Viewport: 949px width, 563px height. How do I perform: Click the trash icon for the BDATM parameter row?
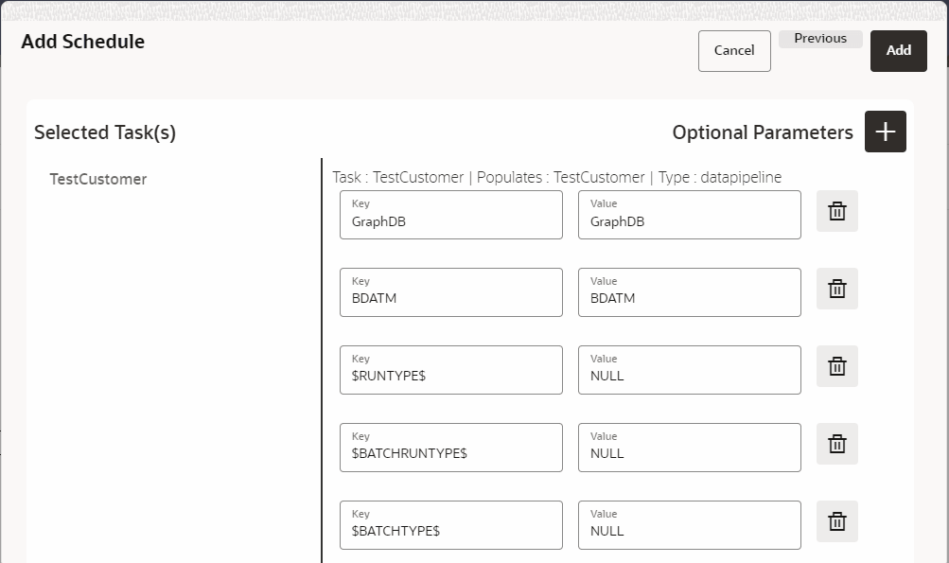click(x=836, y=289)
